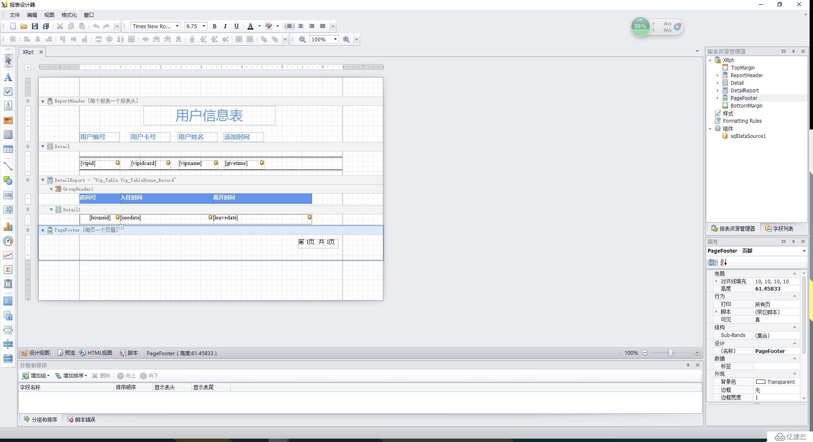The height and width of the screenshot is (442, 813).
Task: Expand DetailReport node in report explorer
Action: (717, 91)
